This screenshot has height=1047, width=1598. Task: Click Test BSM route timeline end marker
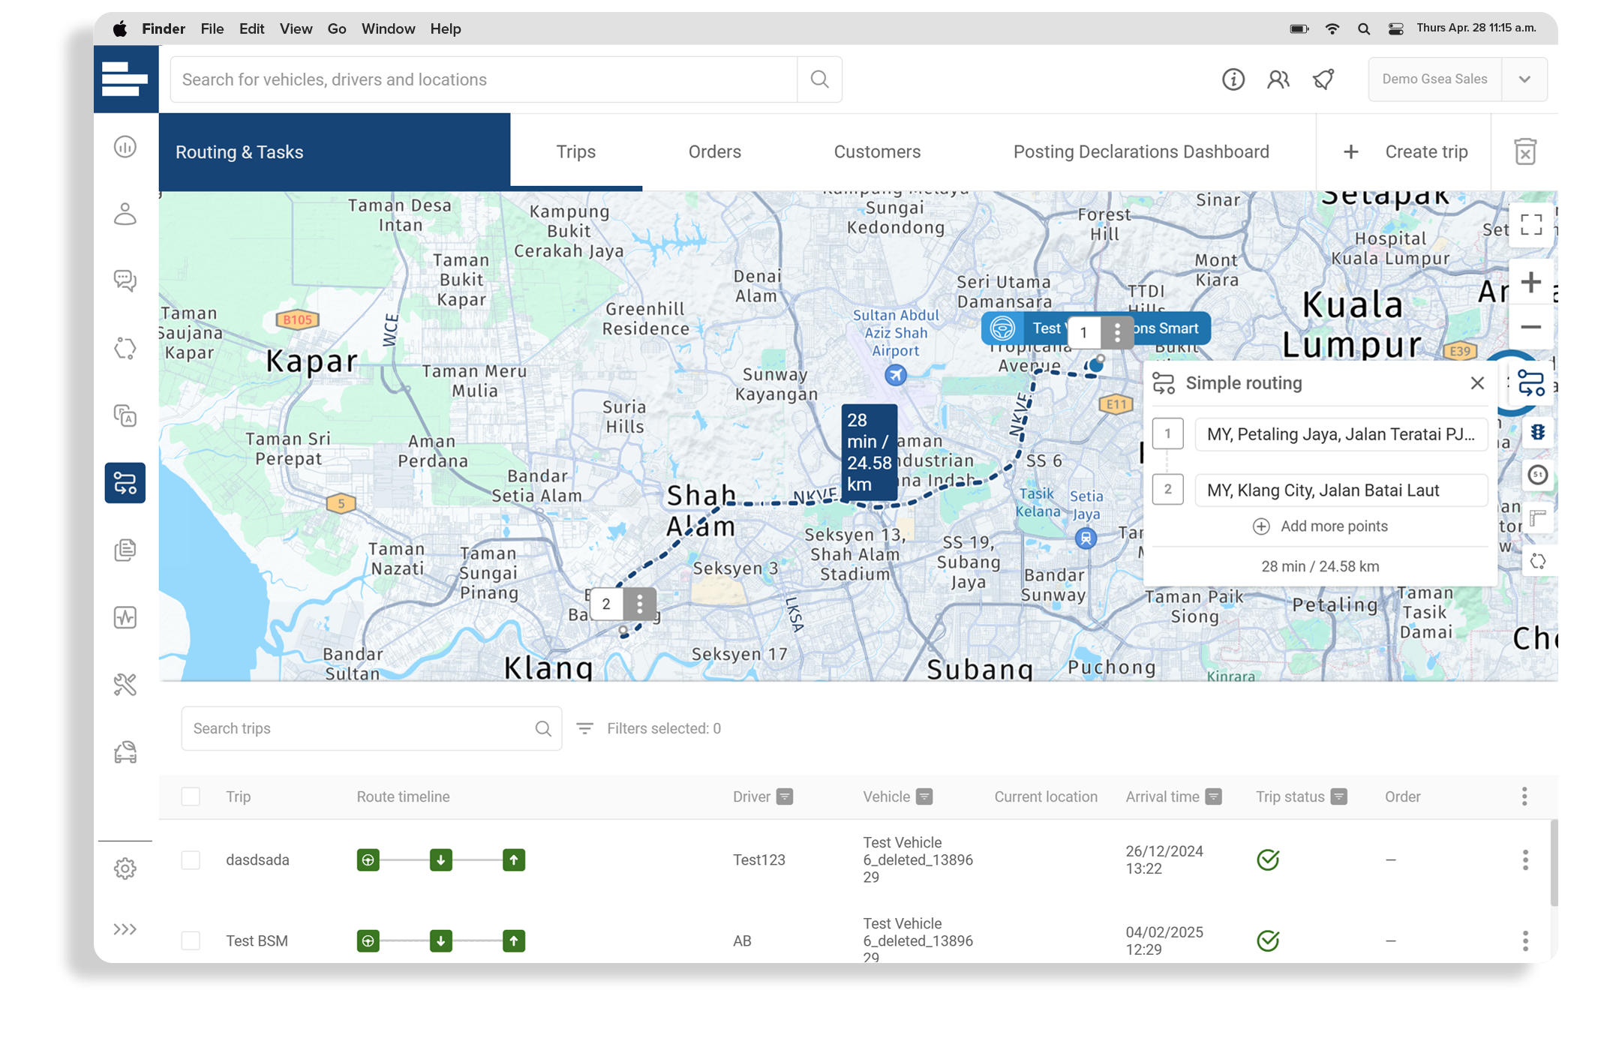coord(514,940)
